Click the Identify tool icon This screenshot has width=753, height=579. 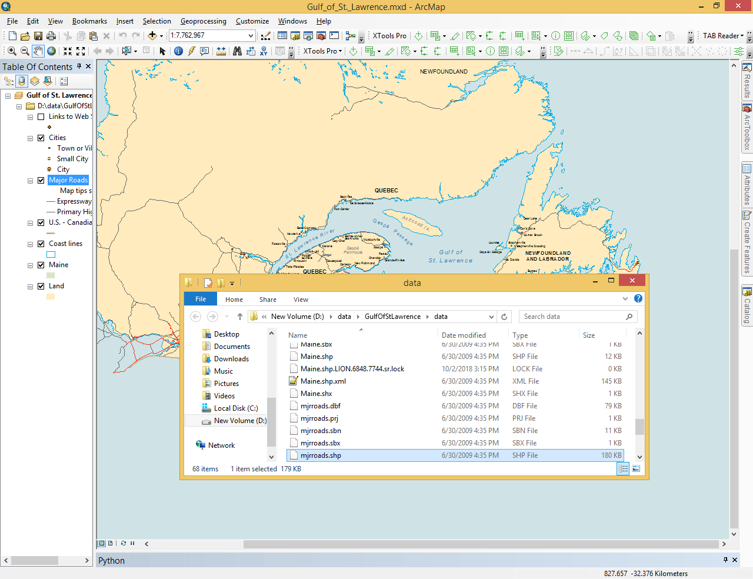click(x=178, y=51)
